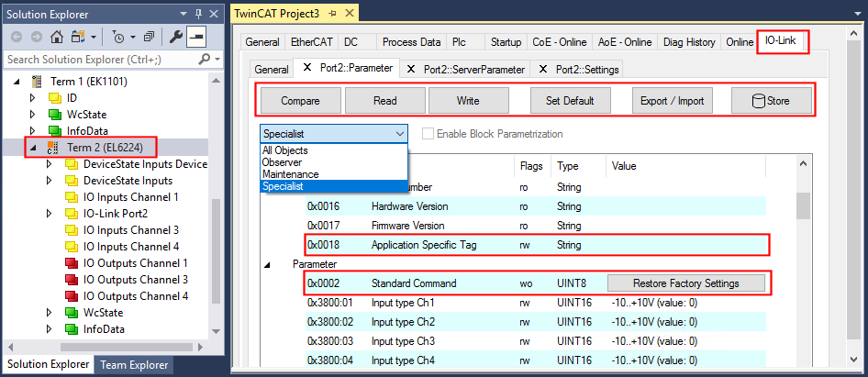
Task: Toggle Enable Block Parametrization checkbox
Action: click(428, 134)
